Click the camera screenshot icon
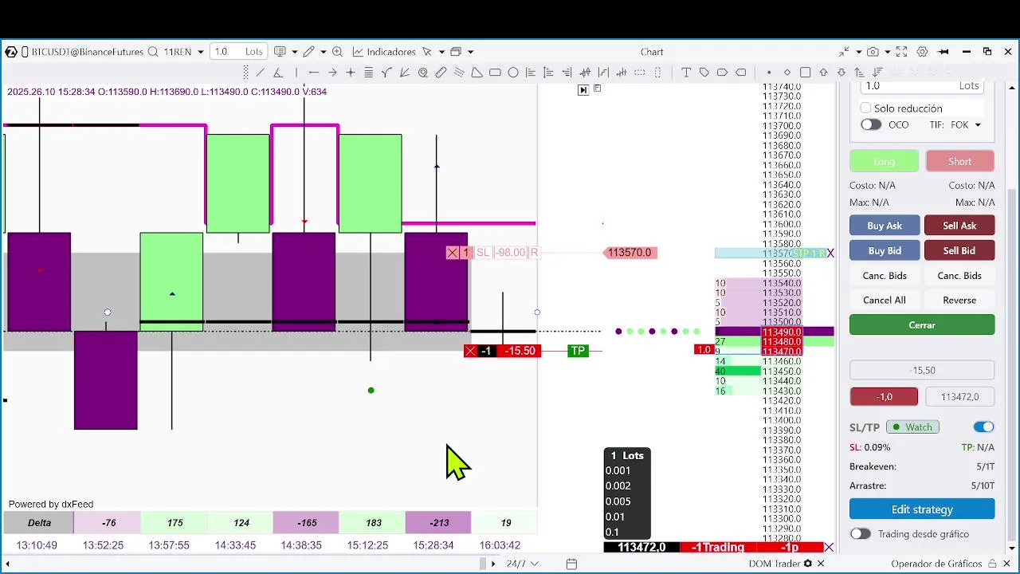The image size is (1020, 574). point(873,52)
